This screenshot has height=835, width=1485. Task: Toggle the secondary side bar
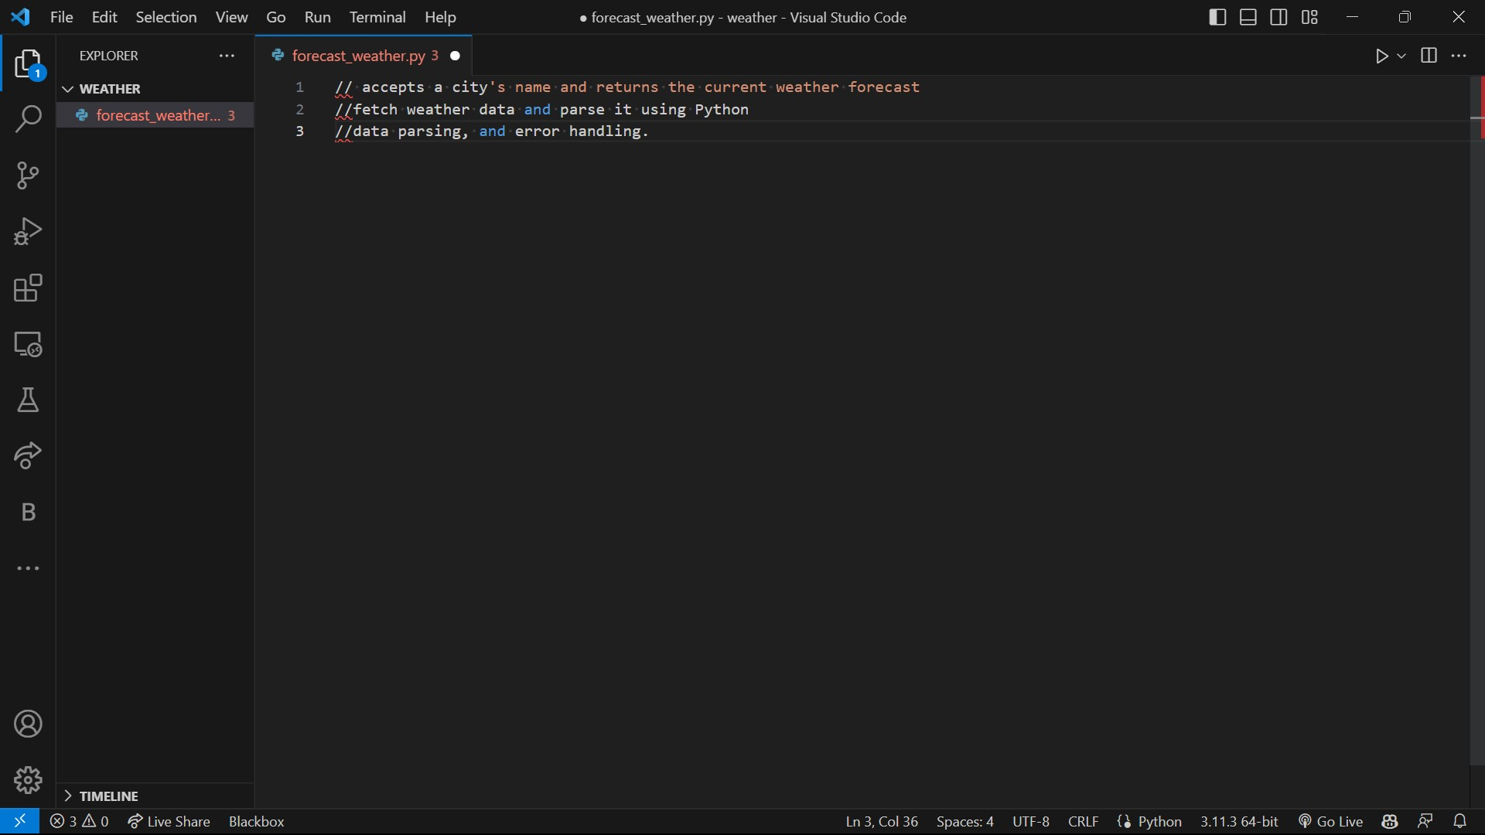(1278, 17)
